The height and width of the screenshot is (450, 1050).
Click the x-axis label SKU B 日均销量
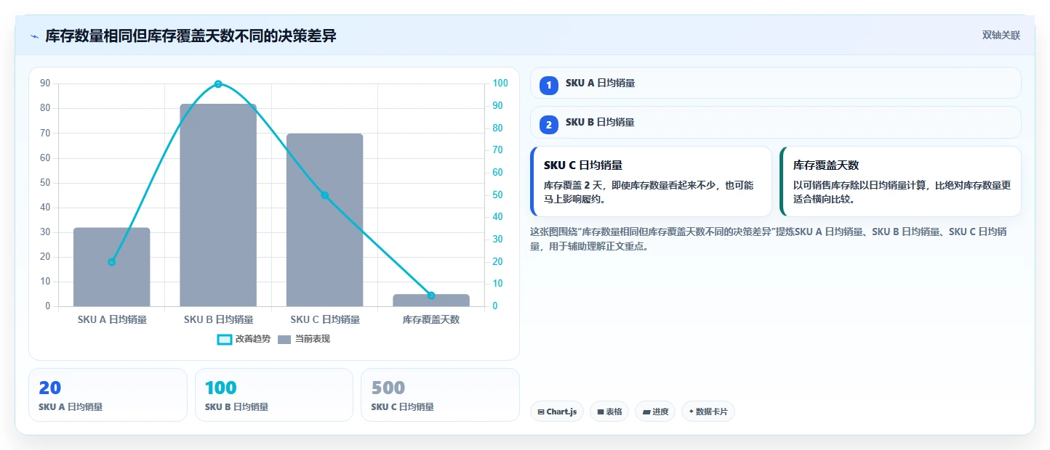pos(218,319)
